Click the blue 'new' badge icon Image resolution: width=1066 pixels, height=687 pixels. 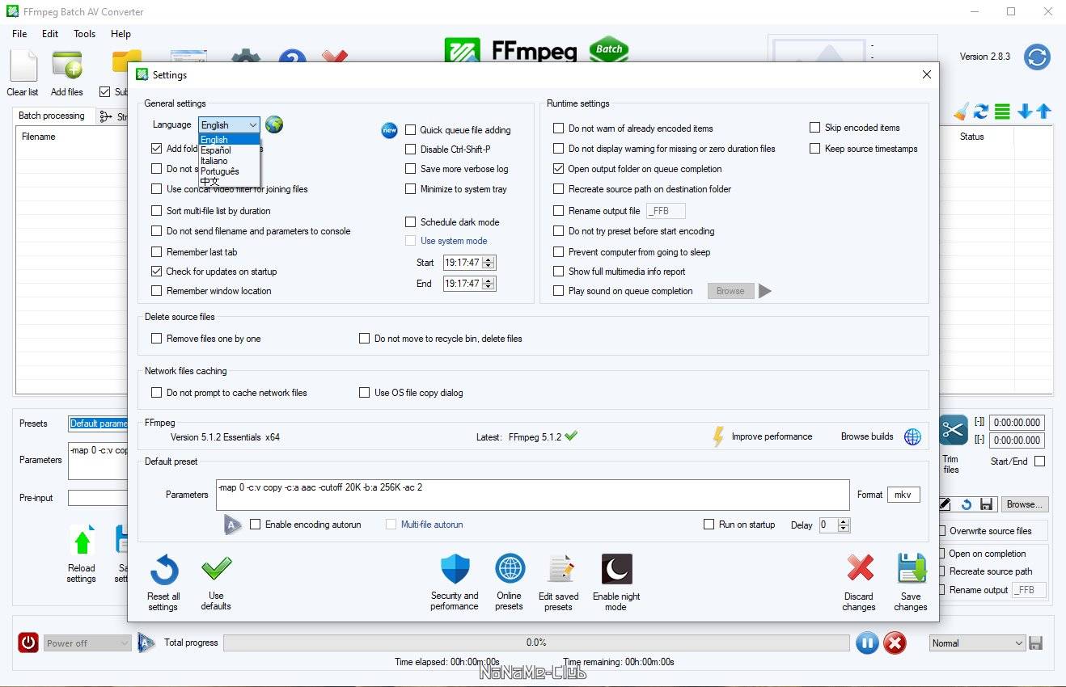pos(389,130)
